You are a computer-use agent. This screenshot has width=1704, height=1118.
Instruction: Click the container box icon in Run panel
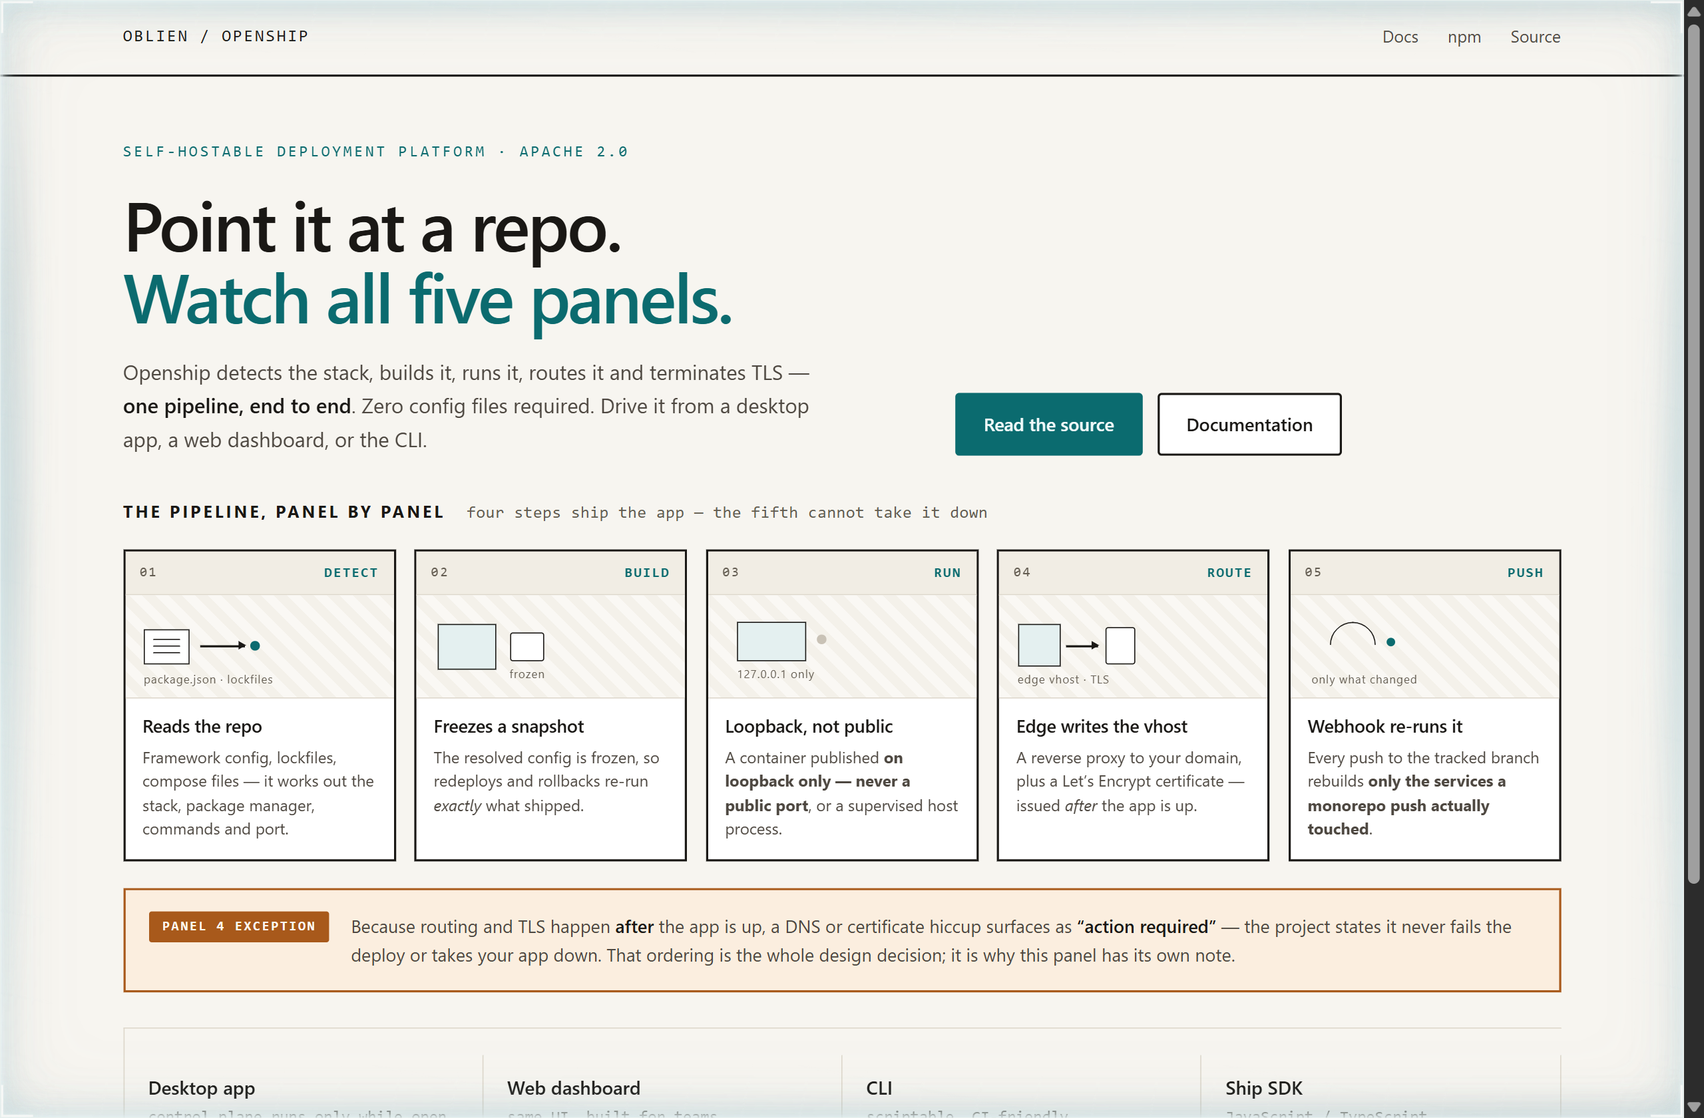tap(771, 641)
